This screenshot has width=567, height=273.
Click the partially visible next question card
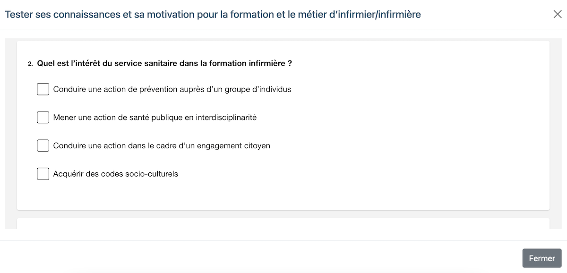pos(283,223)
